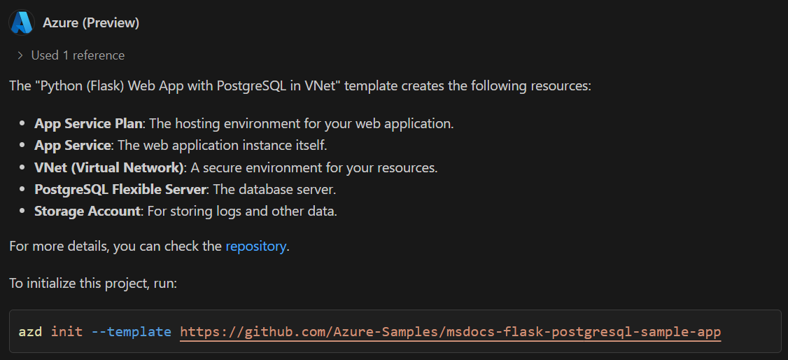Image resolution: width=788 pixels, height=360 pixels.
Task: Click the "Storage Account" bold term
Action: click(87, 212)
